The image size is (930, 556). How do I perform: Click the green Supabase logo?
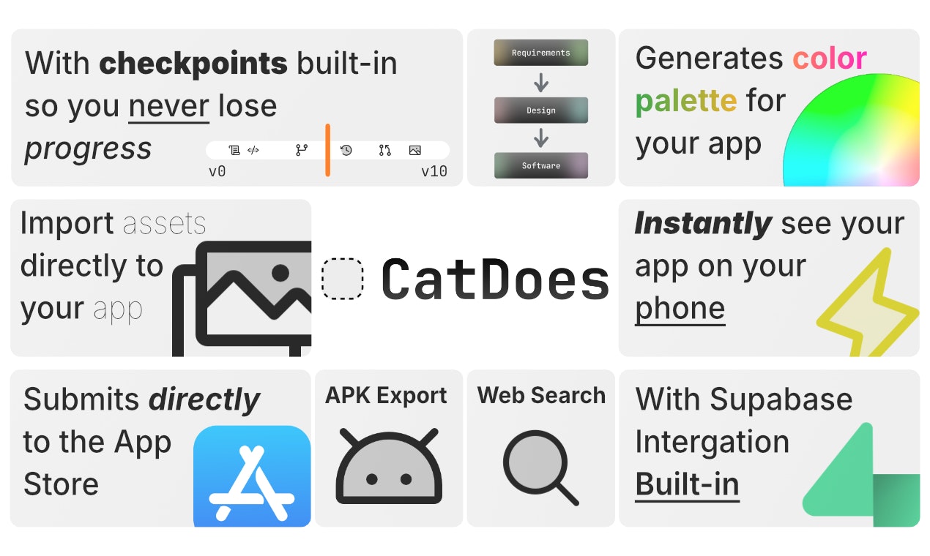tap(860, 476)
